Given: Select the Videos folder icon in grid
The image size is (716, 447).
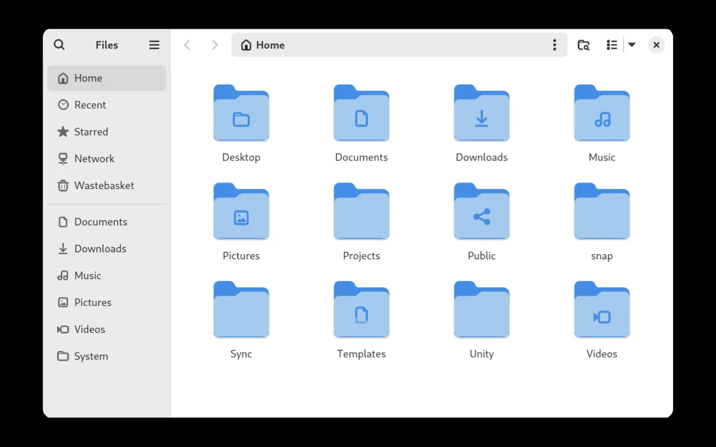Looking at the screenshot, I should [602, 310].
